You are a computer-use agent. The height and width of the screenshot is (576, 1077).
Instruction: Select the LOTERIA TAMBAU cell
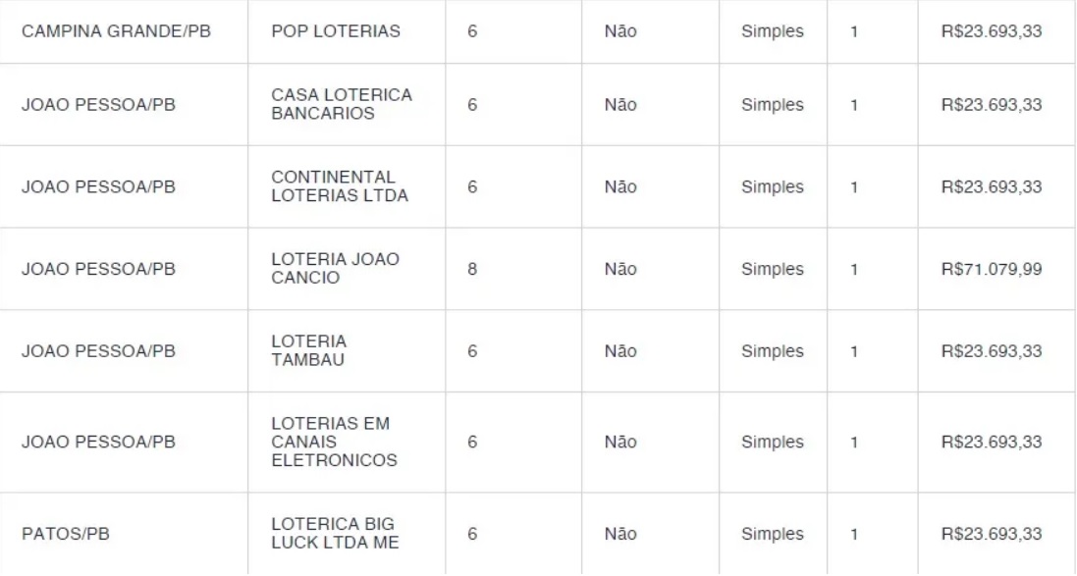309,350
